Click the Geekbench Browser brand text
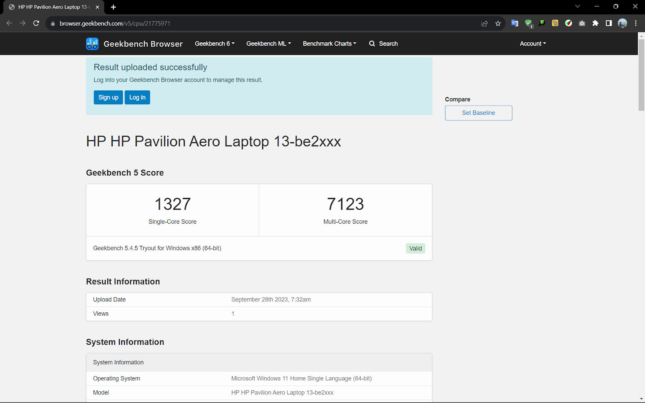The width and height of the screenshot is (645, 403). 143,44
